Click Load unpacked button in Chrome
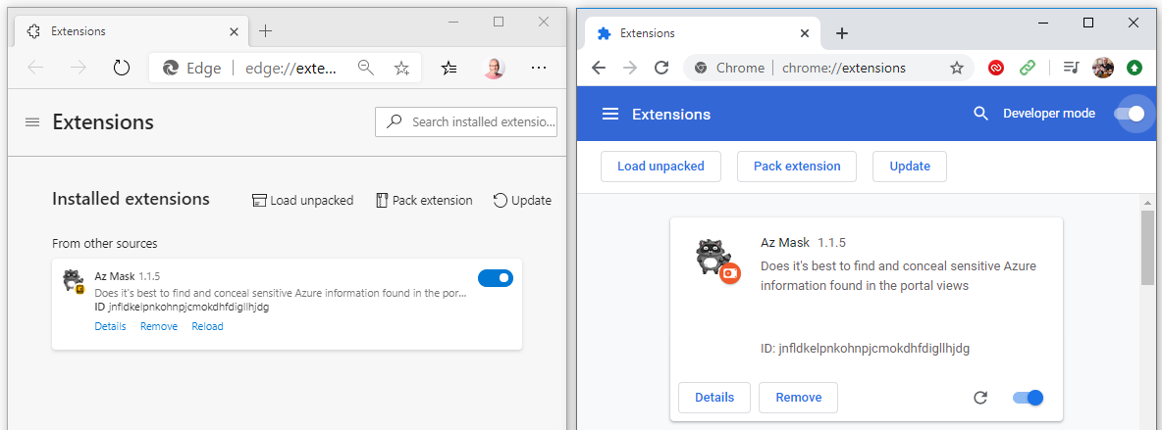1162x430 pixels. (661, 166)
